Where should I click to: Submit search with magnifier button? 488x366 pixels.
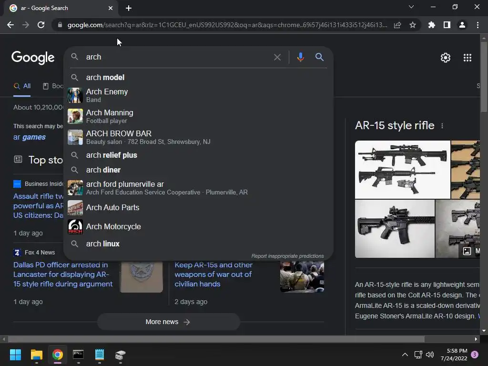point(319,57)
